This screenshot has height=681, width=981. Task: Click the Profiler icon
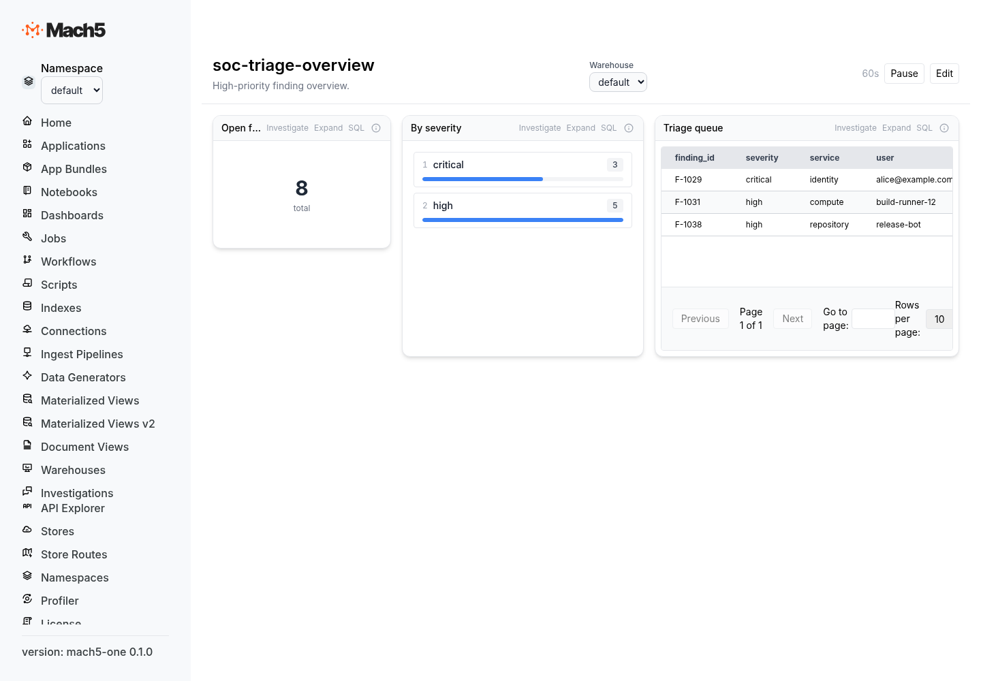point(27,599)
